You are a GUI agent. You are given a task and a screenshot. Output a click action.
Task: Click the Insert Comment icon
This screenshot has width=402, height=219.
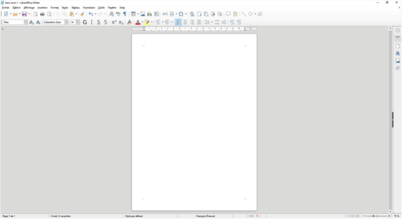tap(228, 14)
